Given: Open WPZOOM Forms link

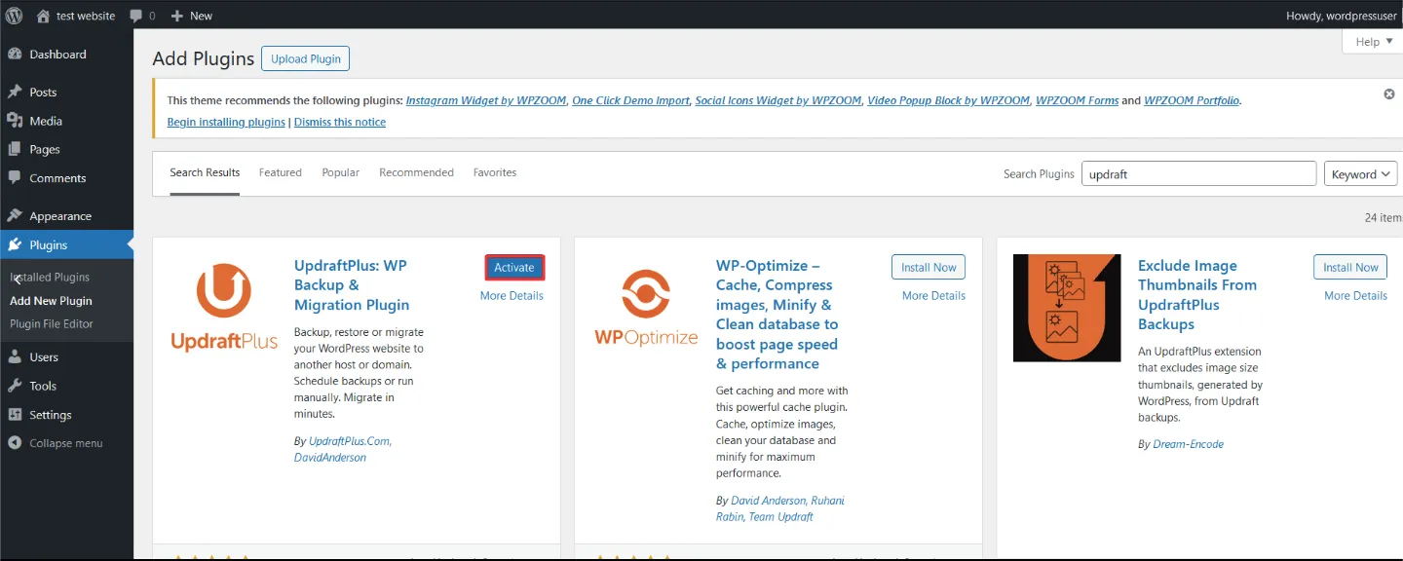Looking at the screenshot, I should tap(1077, 100).
